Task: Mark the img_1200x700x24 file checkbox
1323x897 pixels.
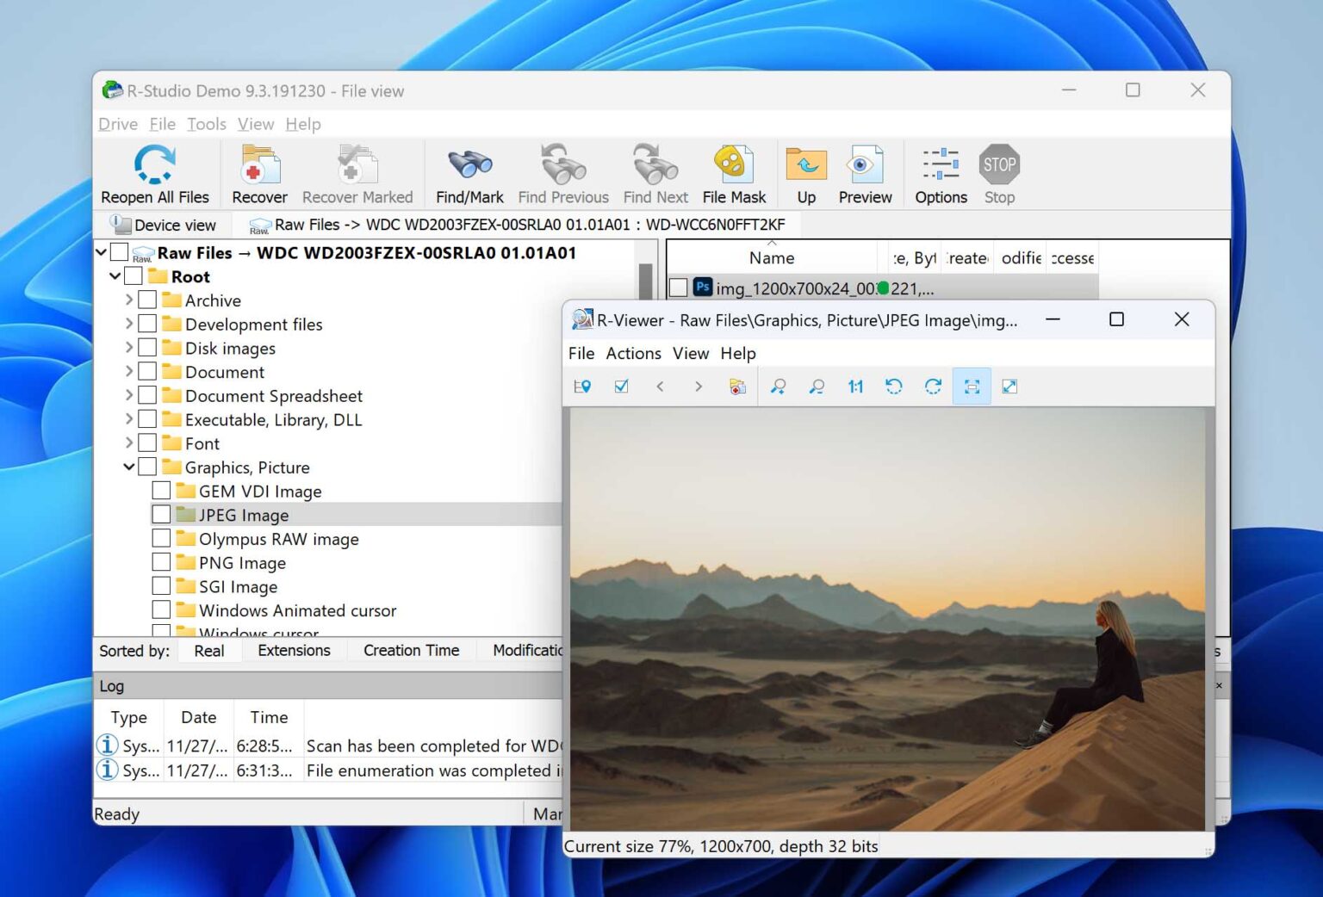Action: (x=678, y=288)
